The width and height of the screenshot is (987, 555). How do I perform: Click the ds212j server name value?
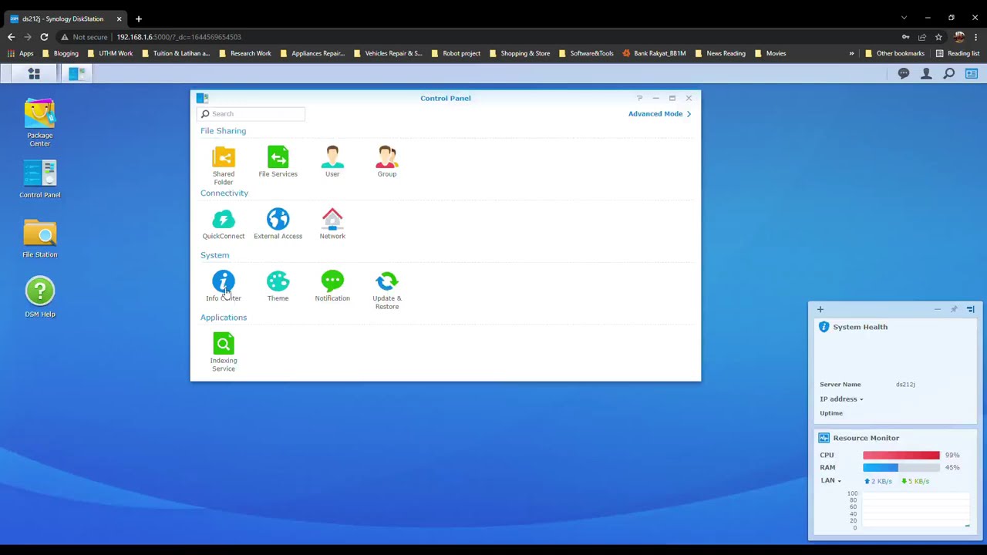(x=905, y=384)
